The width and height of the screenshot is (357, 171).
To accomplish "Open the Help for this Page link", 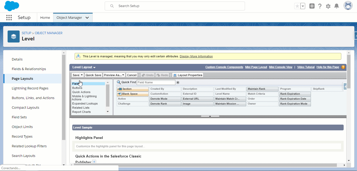I will click(328, 67).
